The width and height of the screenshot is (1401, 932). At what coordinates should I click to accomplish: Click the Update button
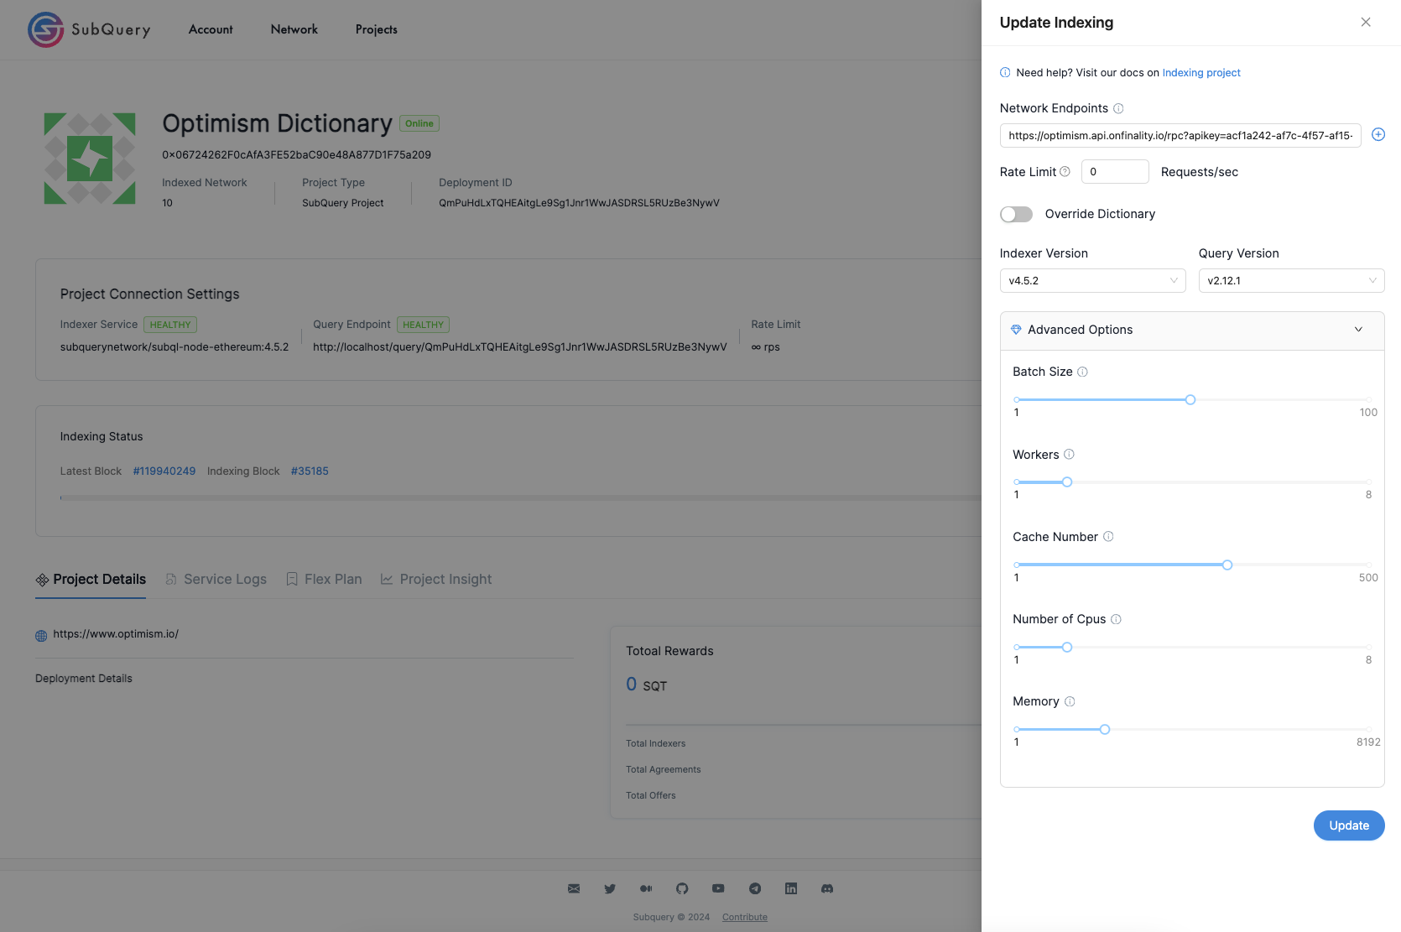pyautogui.click(x=1349, y=825)
